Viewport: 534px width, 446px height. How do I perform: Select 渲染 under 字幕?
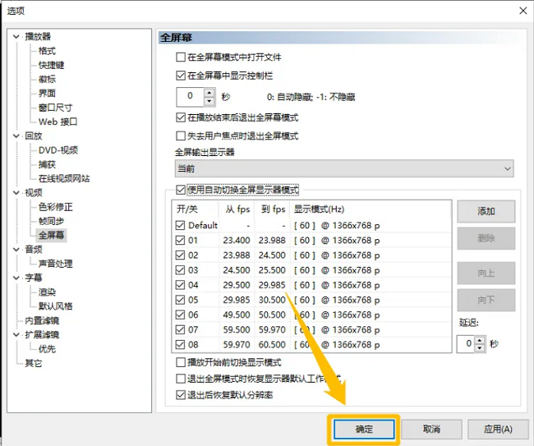tap(47, 292)
